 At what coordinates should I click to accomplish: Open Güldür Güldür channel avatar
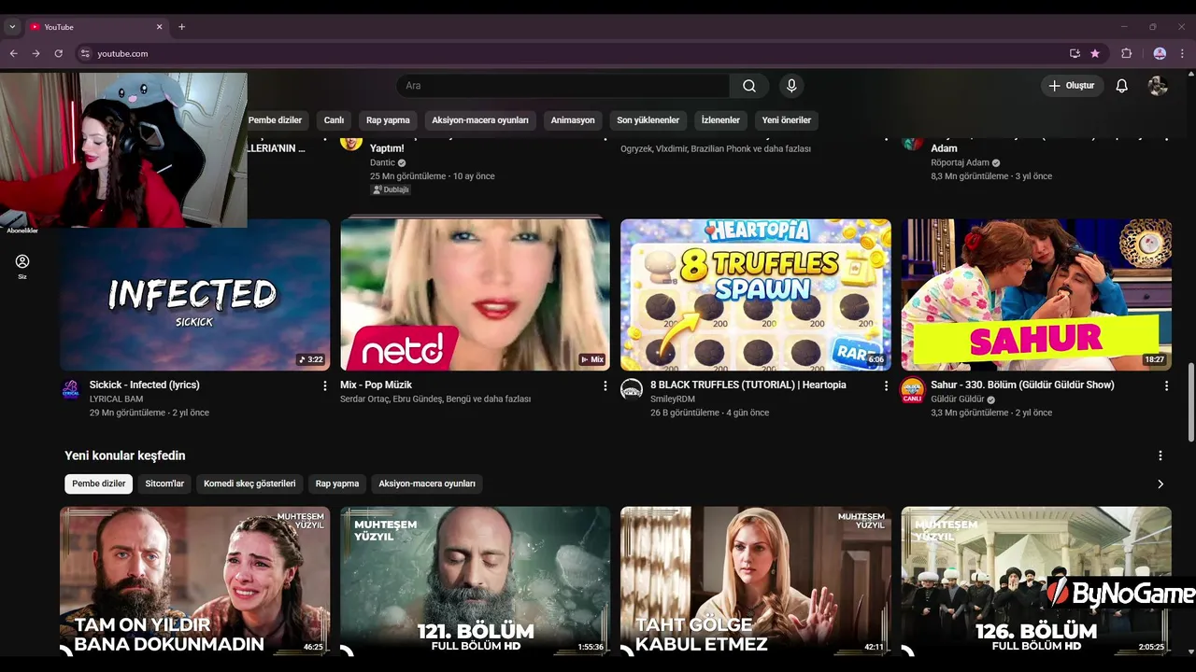912,390
